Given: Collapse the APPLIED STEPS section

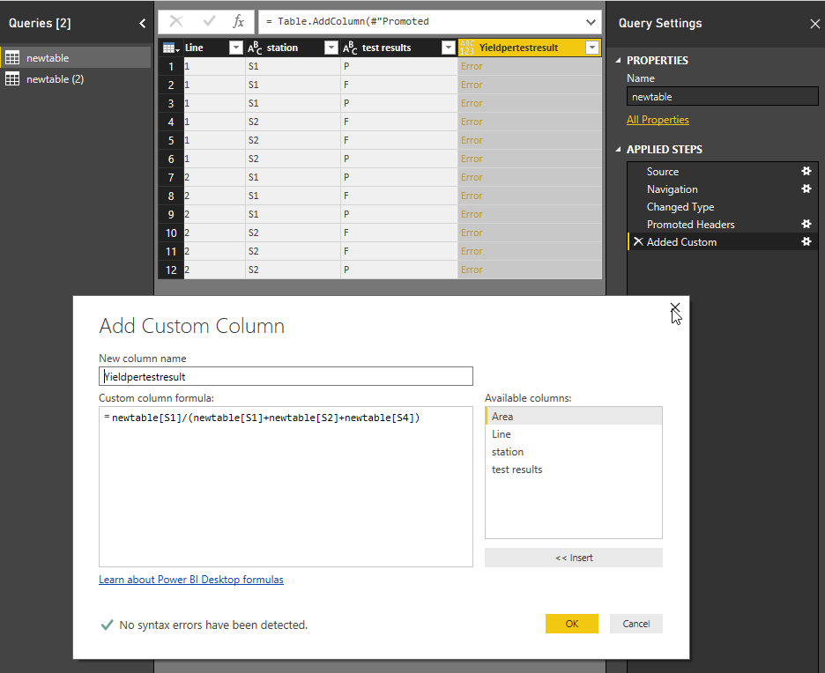Looking at the screenshot, I should tap(618, 150).
